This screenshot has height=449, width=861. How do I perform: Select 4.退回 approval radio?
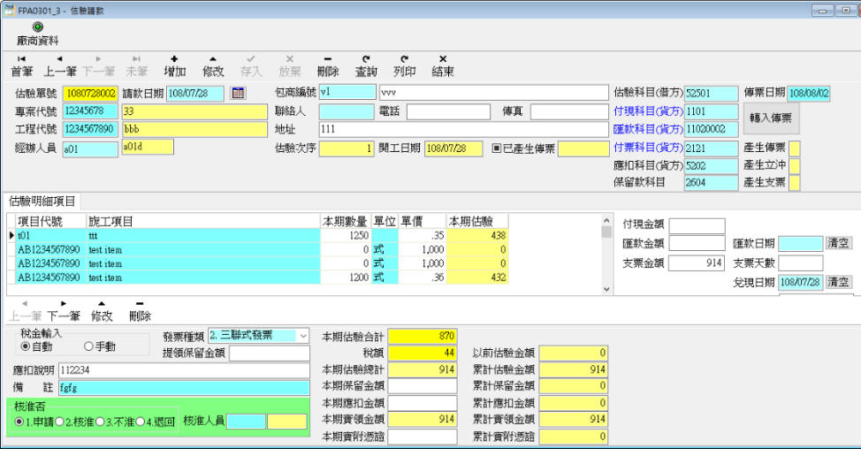(x=141, y=422)
